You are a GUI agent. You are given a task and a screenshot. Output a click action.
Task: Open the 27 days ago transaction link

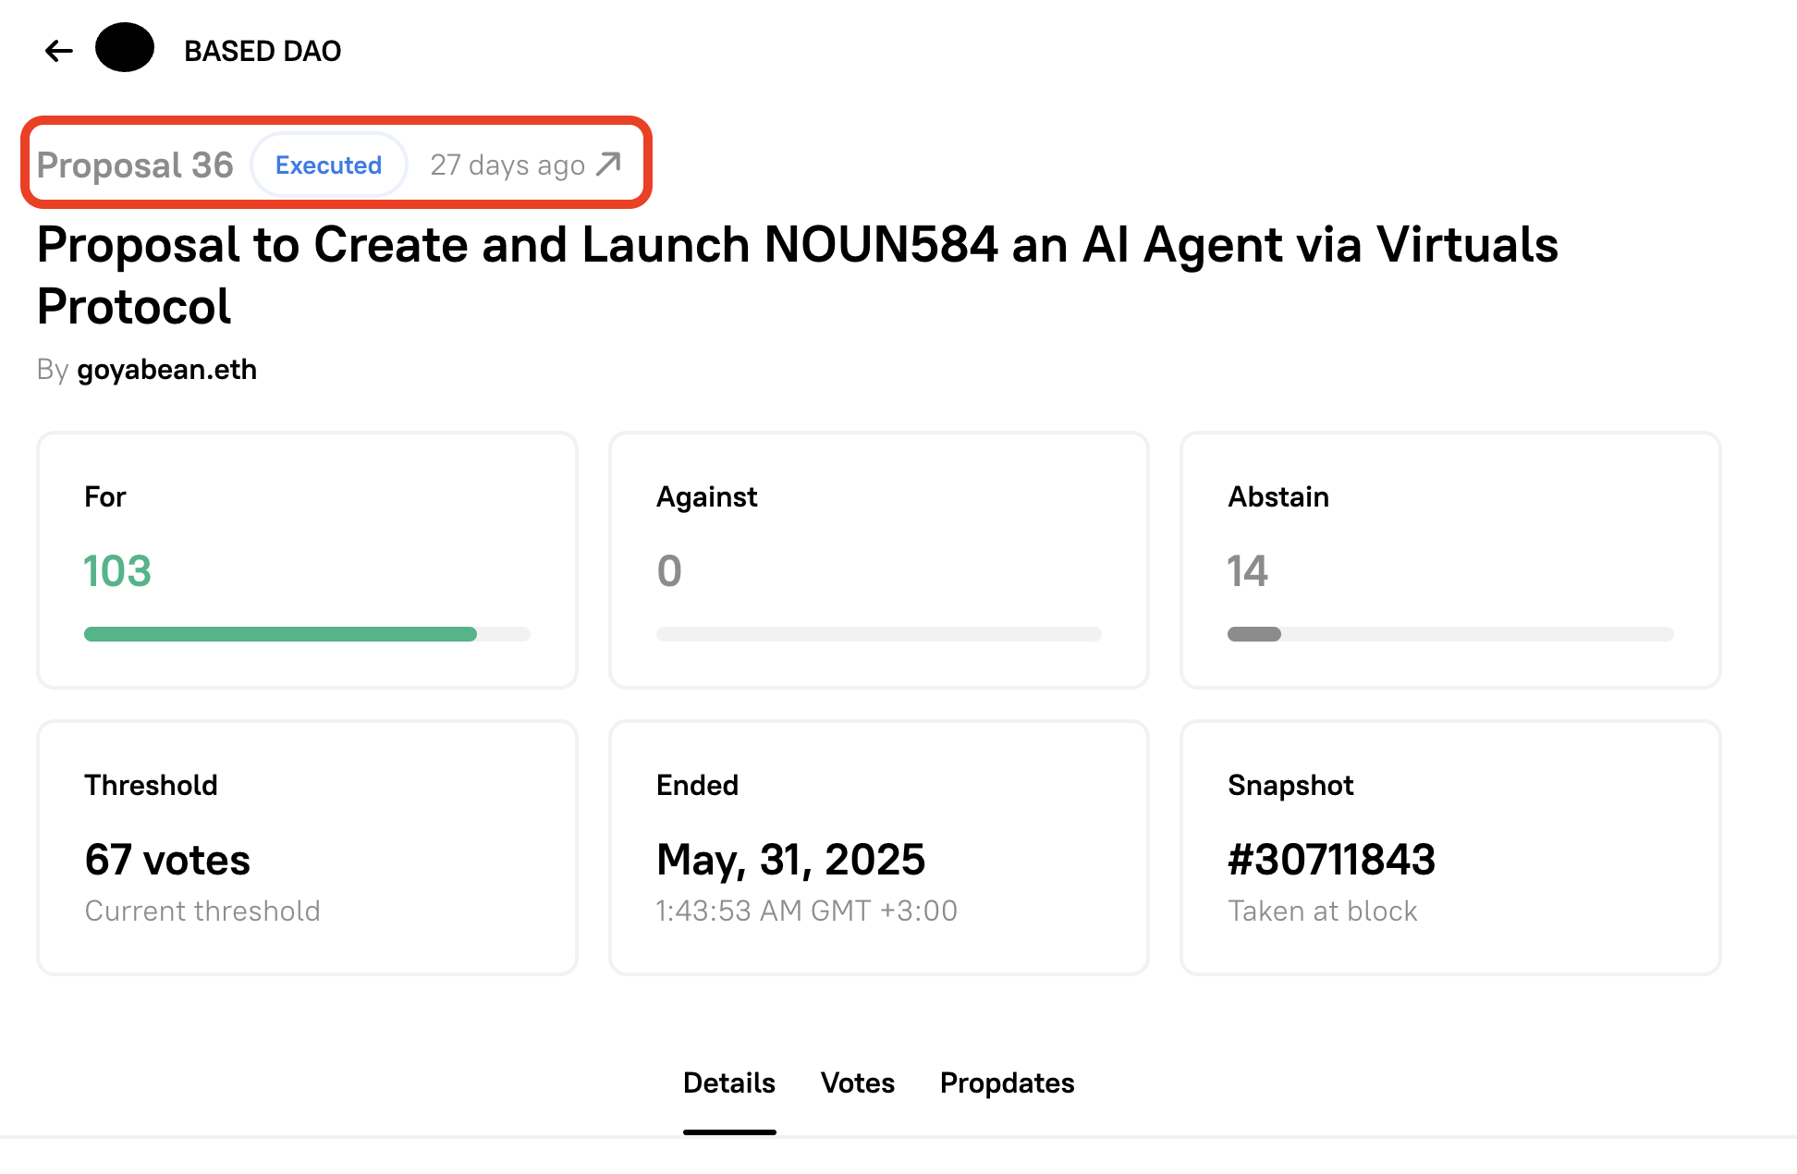pos(525,165)
